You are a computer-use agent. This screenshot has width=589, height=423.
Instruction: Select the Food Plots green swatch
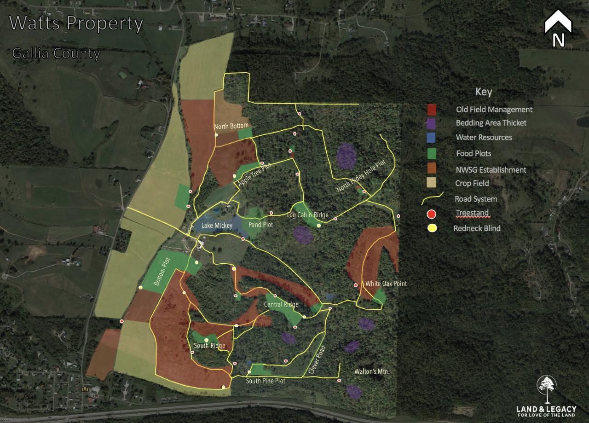(432, 154)
